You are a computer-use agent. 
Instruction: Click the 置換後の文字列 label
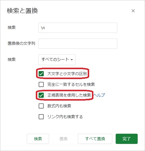(21, 43)
